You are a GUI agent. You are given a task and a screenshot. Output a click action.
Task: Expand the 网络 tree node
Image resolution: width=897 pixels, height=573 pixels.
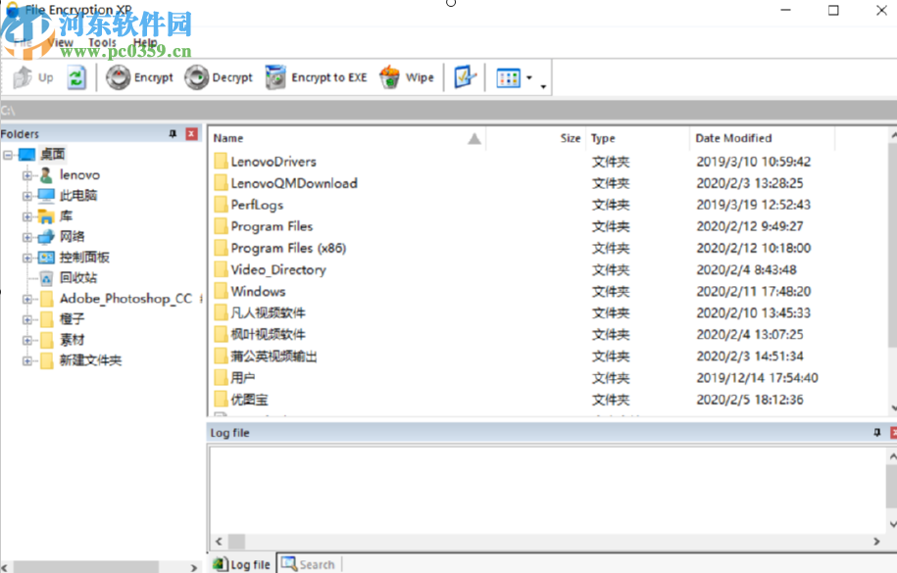[x=27, y=236]
